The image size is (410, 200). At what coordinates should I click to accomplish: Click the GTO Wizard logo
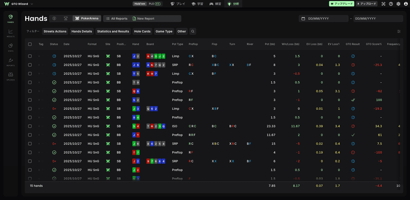coord(6,4)
